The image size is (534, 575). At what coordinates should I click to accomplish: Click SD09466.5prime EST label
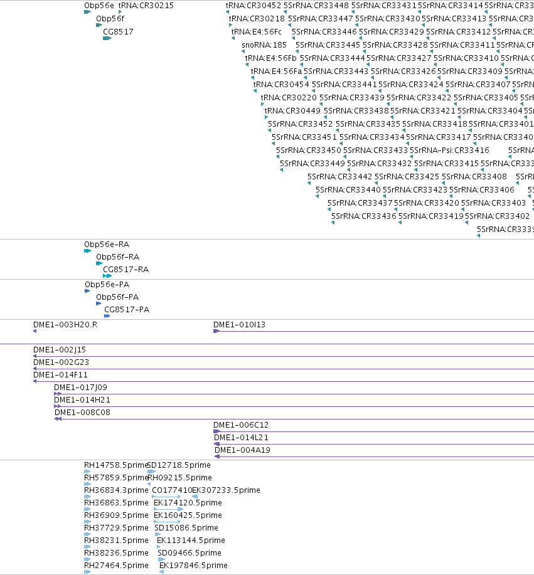190,553
